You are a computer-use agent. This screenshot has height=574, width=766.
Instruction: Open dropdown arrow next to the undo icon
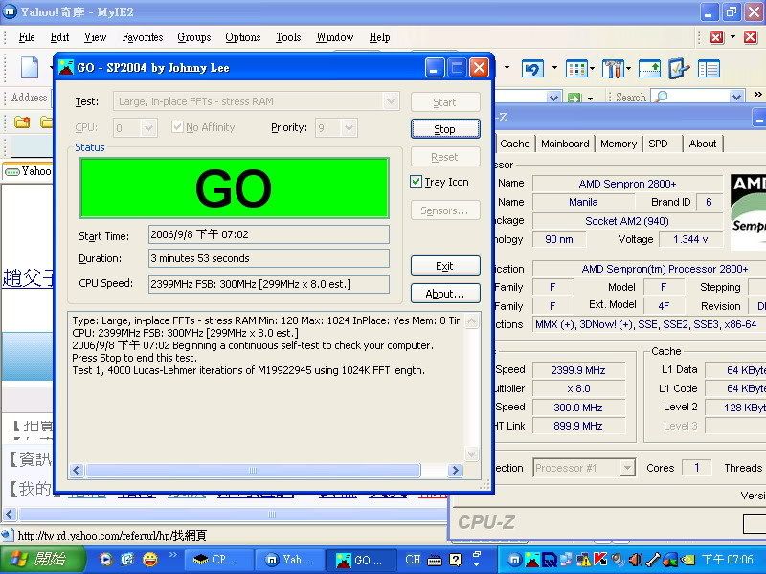554,68
